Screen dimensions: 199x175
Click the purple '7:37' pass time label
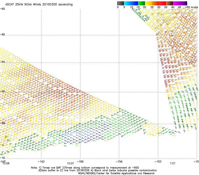point(172,163)
